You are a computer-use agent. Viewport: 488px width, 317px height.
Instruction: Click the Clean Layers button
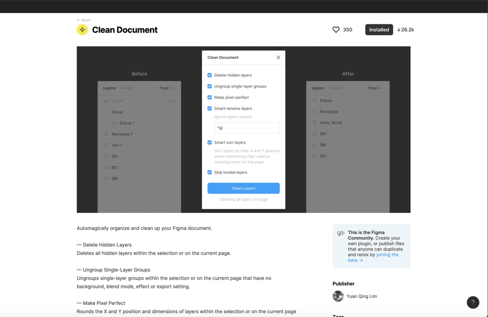(244, 188)
